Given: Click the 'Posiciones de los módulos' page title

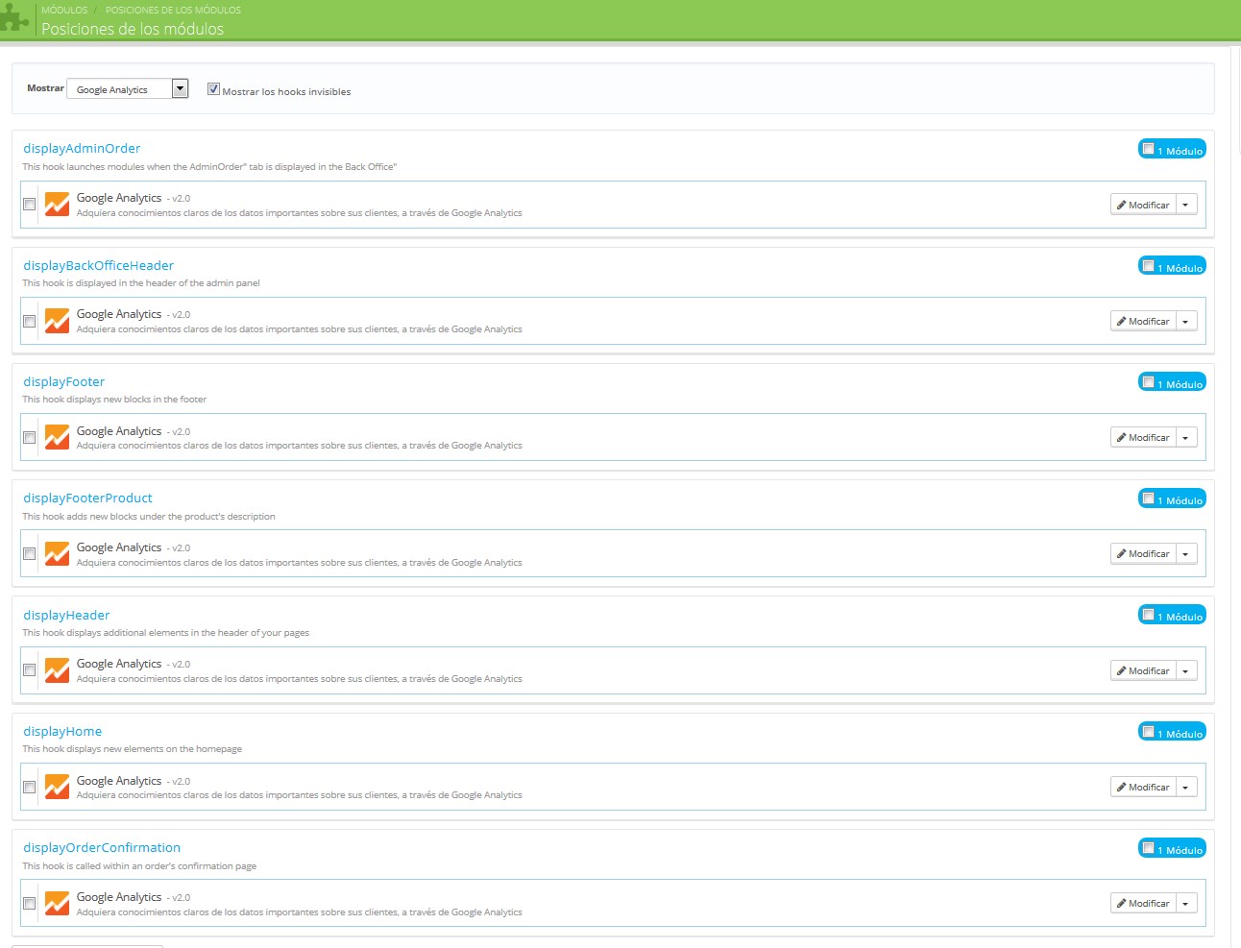Looking at the screenshot, I should coord(133,29).
